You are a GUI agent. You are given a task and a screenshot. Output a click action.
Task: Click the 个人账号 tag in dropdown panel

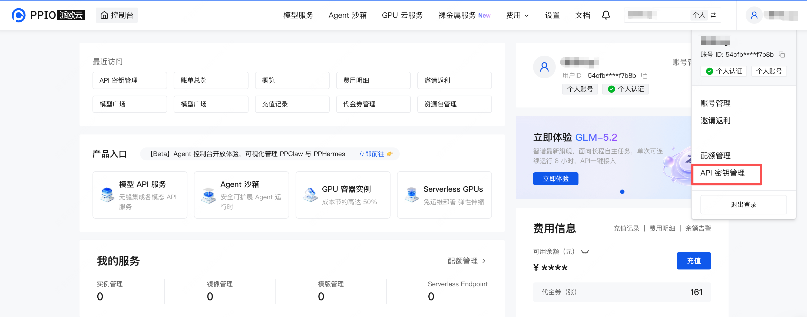pyautogui.click(x=769, y=71)
